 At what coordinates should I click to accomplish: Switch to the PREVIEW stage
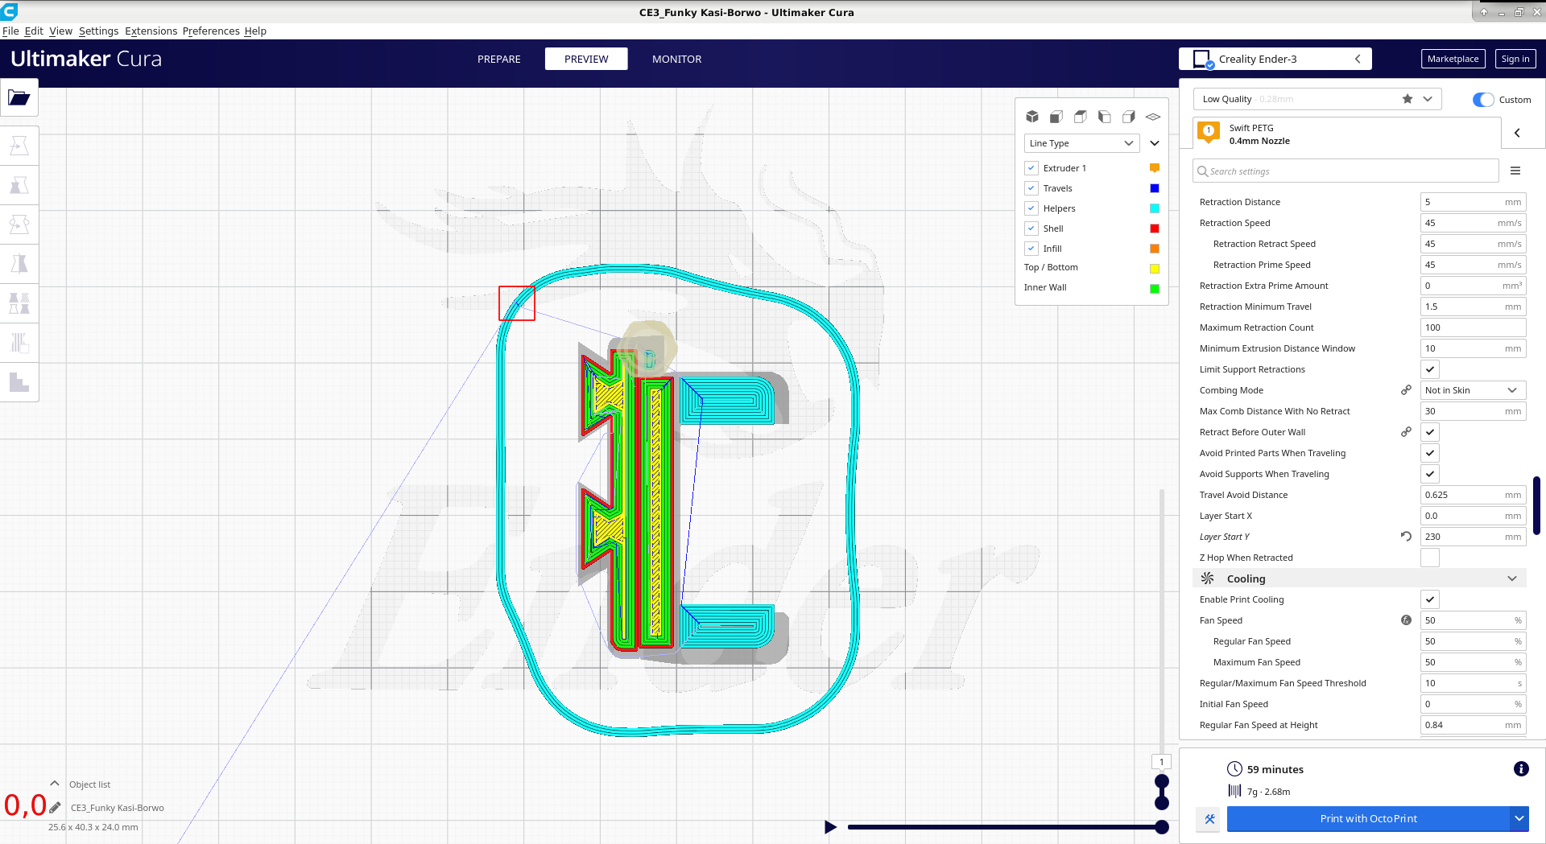(x=586, y=59)
